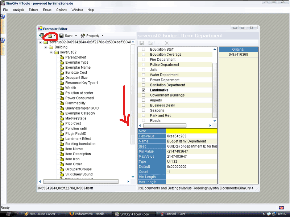
Task: Check the Government Buildings checkbox
Action: tap(143, 95)
